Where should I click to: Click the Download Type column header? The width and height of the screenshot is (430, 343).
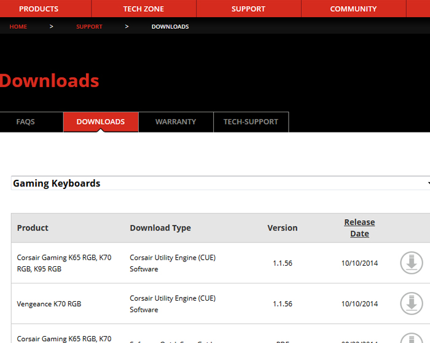point(160,228)
